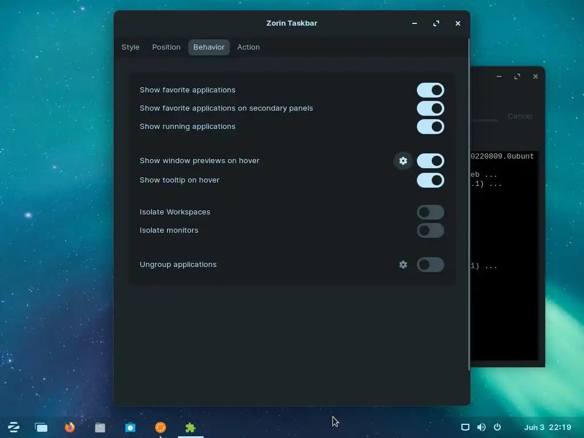Open the Files manager taskbar icon
Viewport: 584px width, 438px height.
100,427
